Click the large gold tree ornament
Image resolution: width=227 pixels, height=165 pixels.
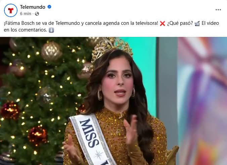(51, 51)
